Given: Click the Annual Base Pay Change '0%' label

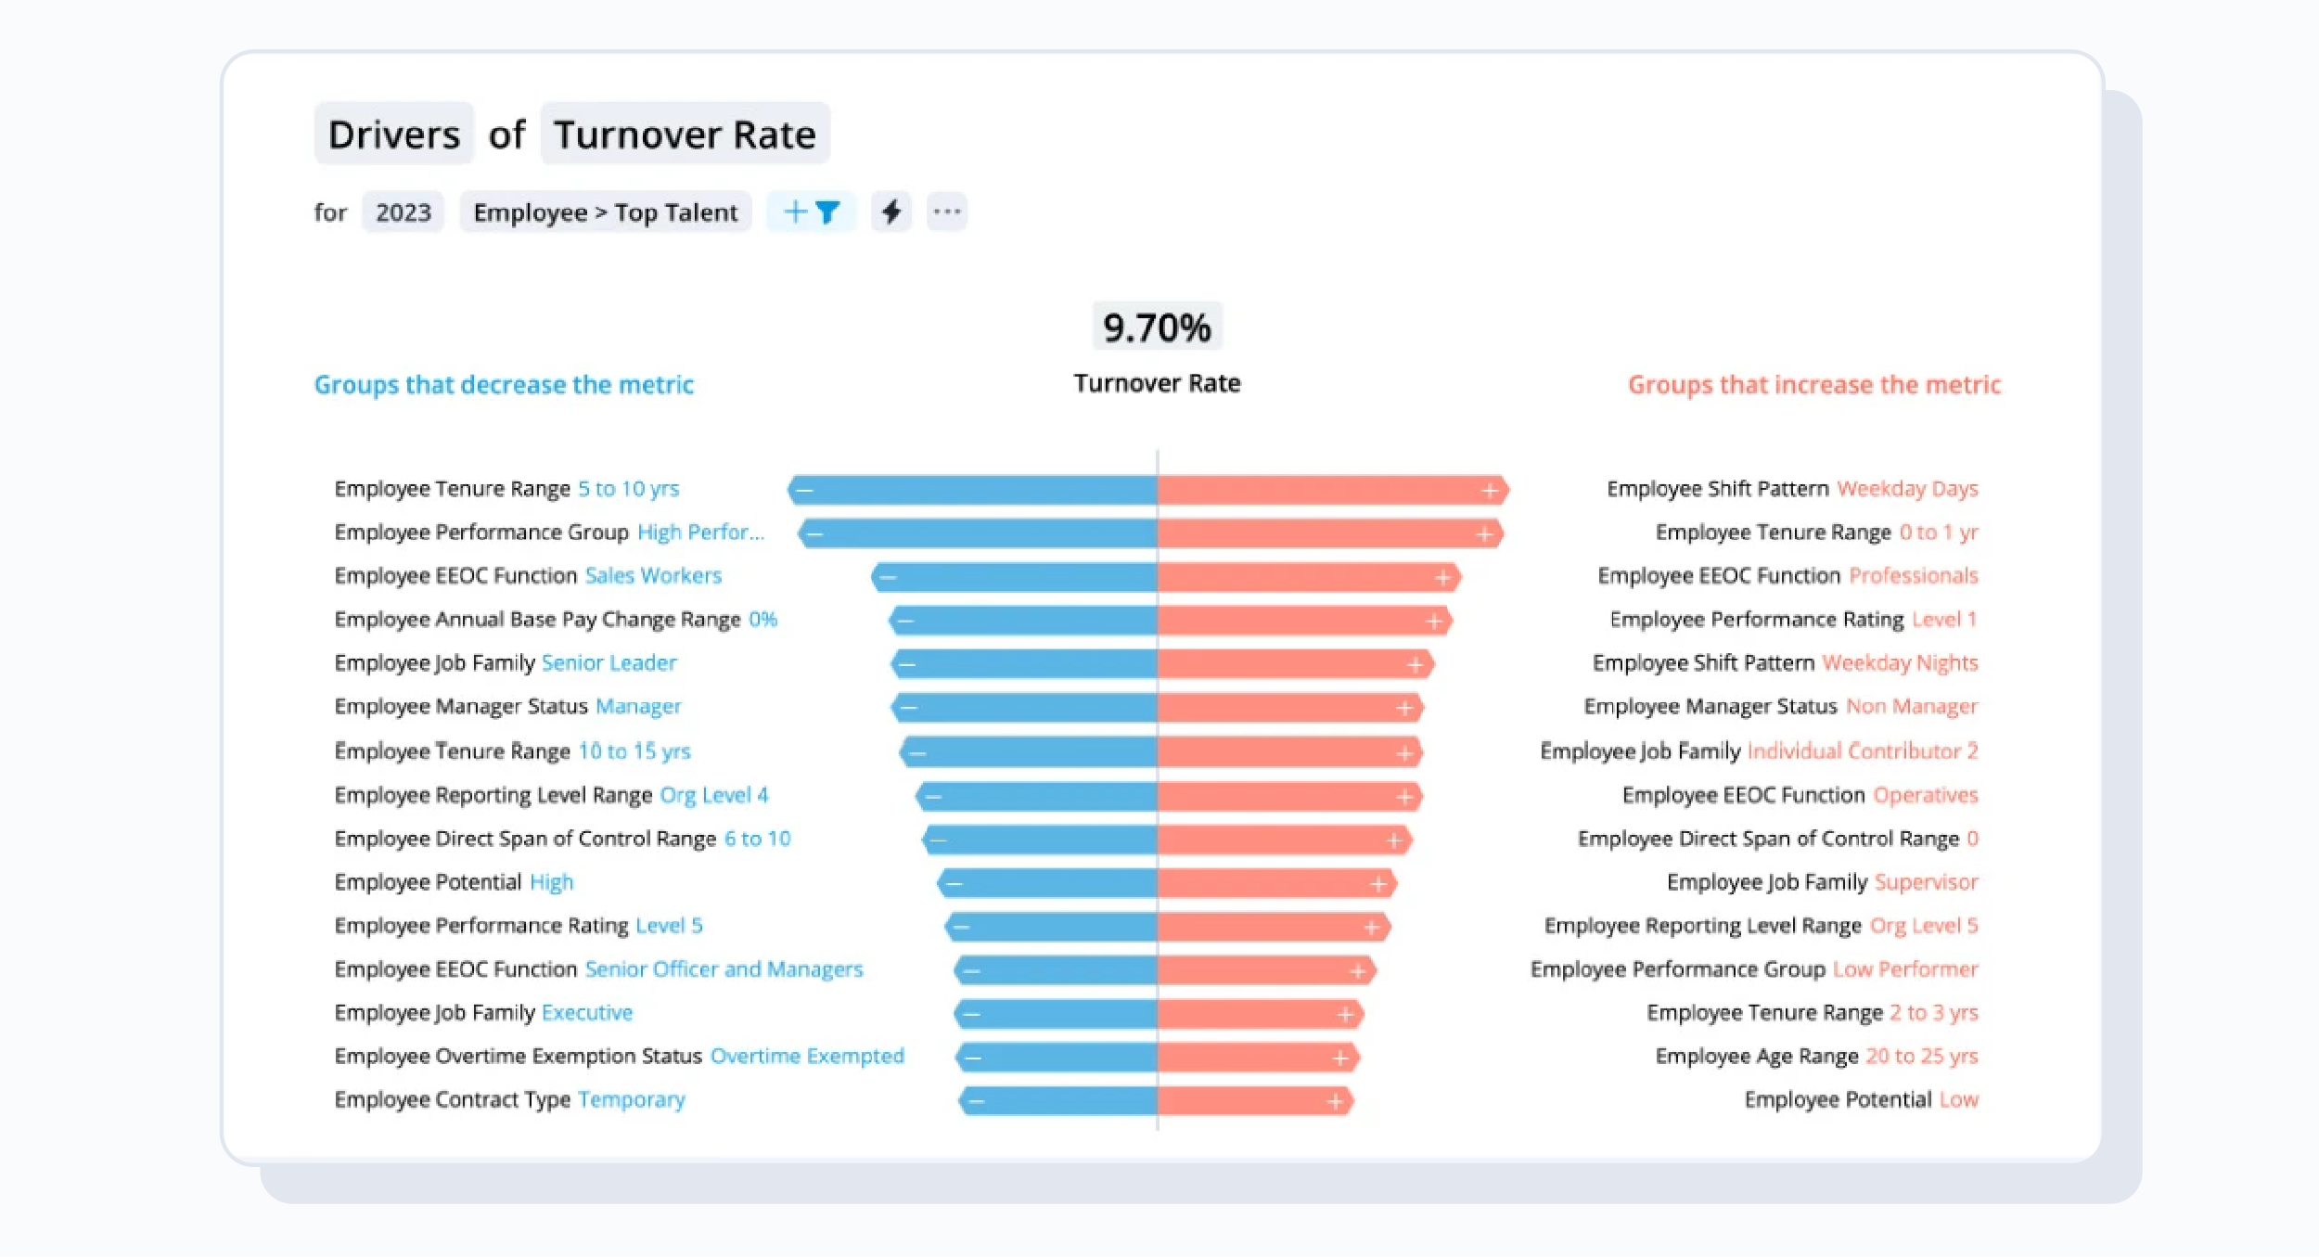Looking at the screenshot, I should point(762,619).
